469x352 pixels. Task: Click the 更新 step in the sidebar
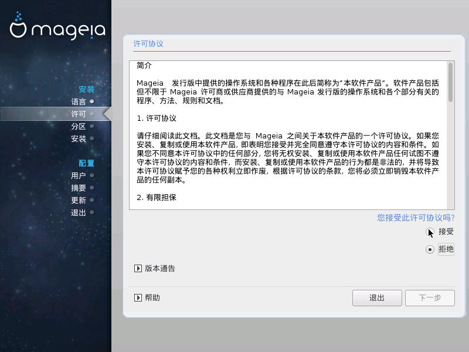click(79, 200)
